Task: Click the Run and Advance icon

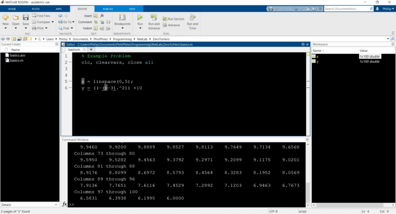Action: coord(154,17)
